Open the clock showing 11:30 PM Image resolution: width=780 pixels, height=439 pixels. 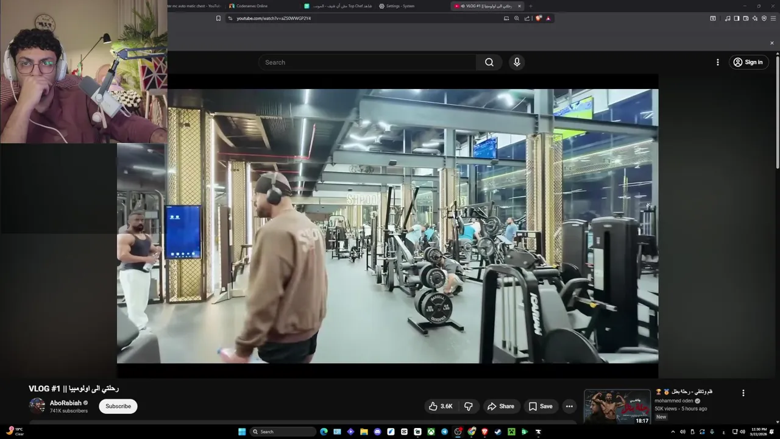pyautogui.click(x=759, y=432)
